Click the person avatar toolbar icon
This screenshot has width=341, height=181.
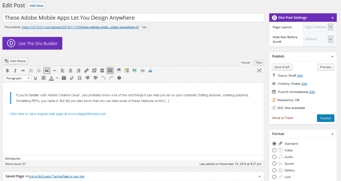click(150, 70)
